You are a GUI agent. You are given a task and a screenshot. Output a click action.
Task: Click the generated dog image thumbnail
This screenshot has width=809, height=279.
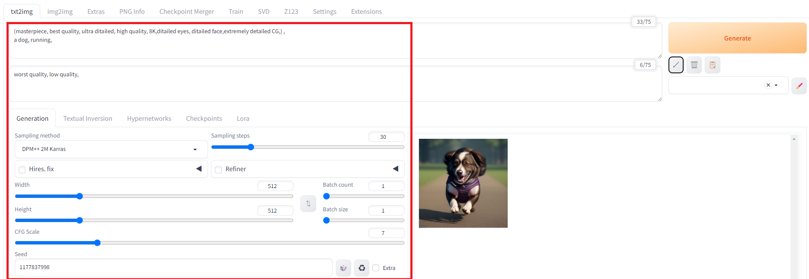pos(463,183)
